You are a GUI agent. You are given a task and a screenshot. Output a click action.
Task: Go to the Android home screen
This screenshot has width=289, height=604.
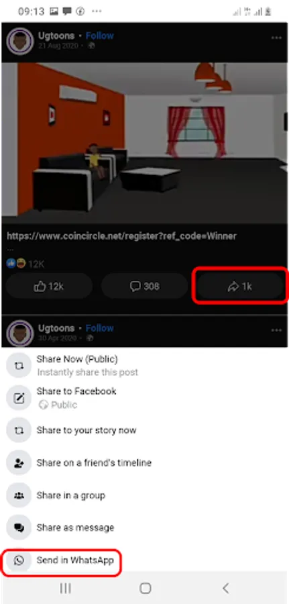coord(145,588)
